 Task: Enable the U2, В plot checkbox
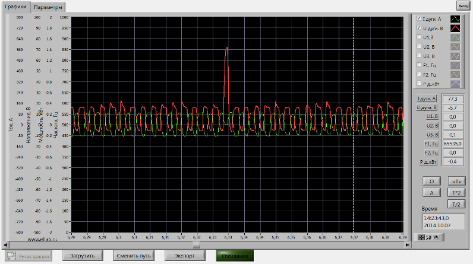(x=419, y=46)
